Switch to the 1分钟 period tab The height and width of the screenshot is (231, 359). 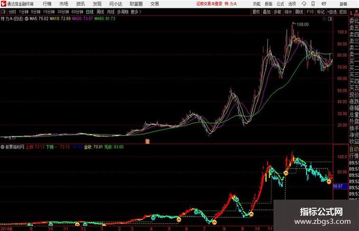click(23, 12)
